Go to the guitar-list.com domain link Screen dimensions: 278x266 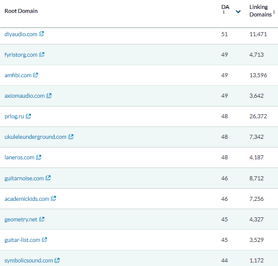click(22, 240)
